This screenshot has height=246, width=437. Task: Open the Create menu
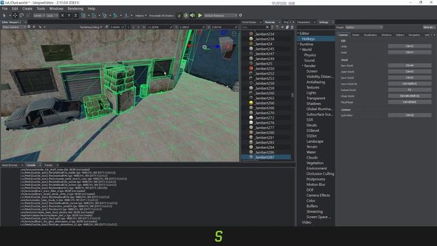coord(27,9)
